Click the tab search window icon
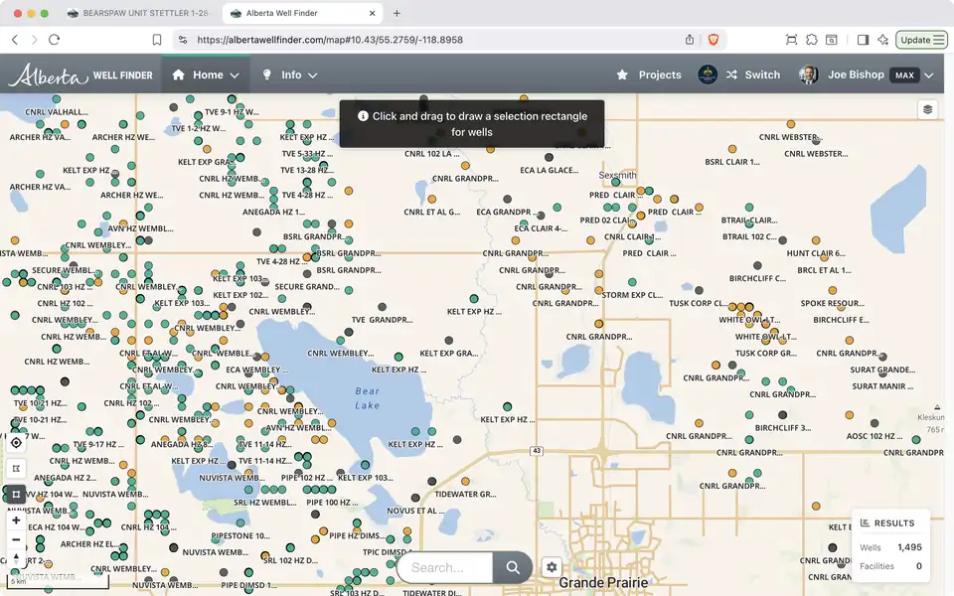 (x=832, y=40)
